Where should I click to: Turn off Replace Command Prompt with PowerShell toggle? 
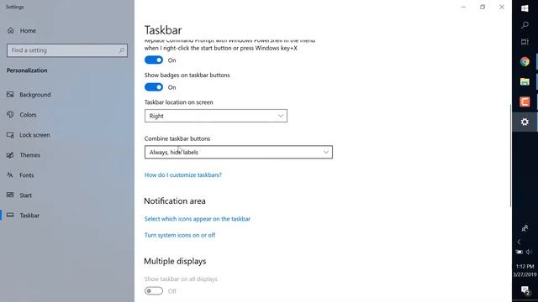coord(154,60)
